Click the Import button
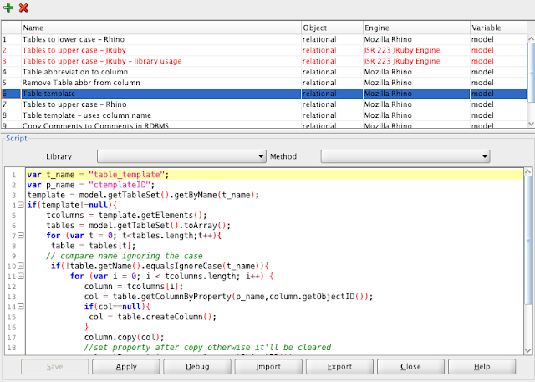The height and width of the screenshot is (382, 535). 268,367
